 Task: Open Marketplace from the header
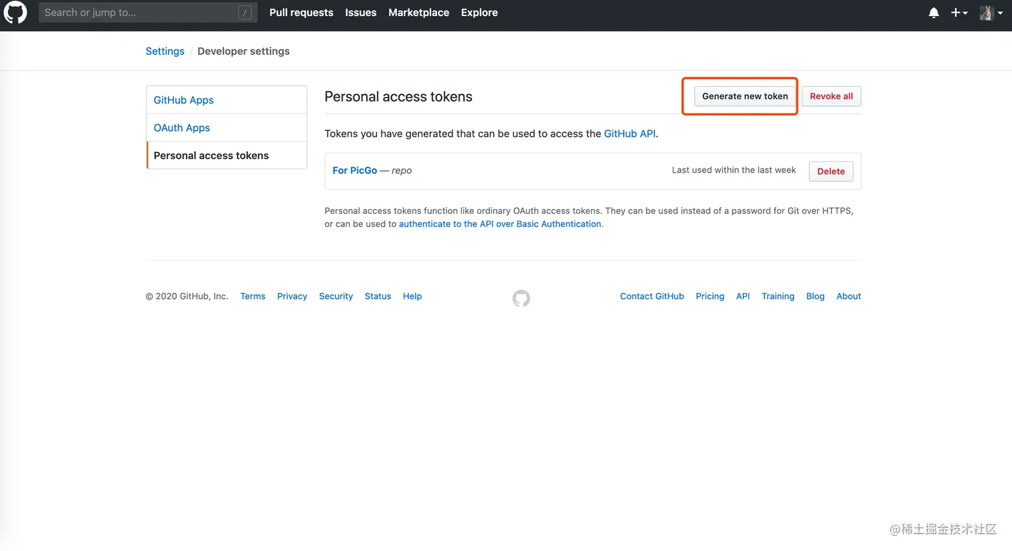point(419,13)
